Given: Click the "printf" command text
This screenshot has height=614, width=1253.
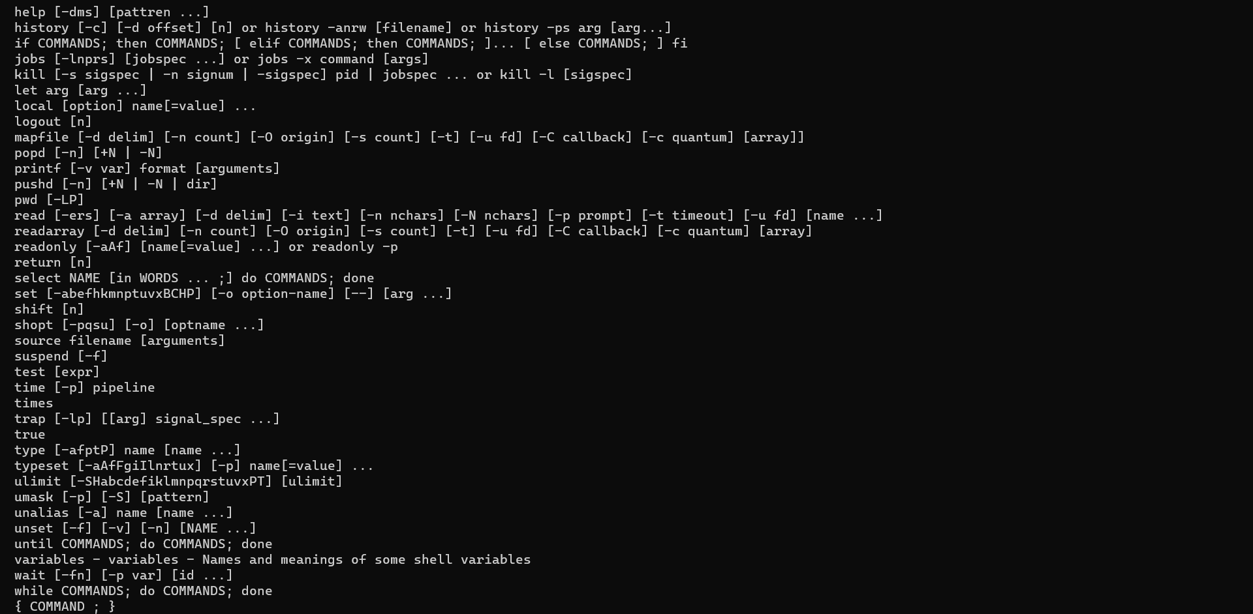Looking at the screenshot, I should 37,169.
